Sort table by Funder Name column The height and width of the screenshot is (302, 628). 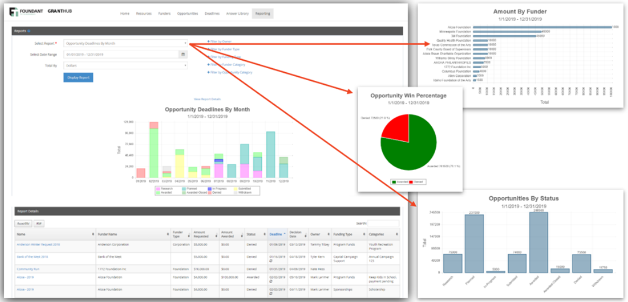pos(169,233)
